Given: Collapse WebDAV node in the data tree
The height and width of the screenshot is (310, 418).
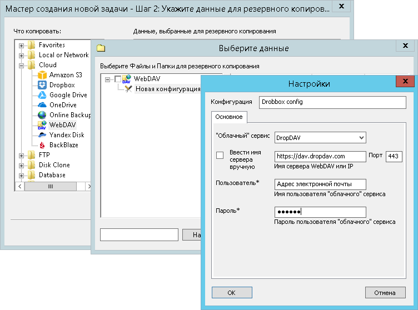Looking at the screenshot, I should (107, 79).
